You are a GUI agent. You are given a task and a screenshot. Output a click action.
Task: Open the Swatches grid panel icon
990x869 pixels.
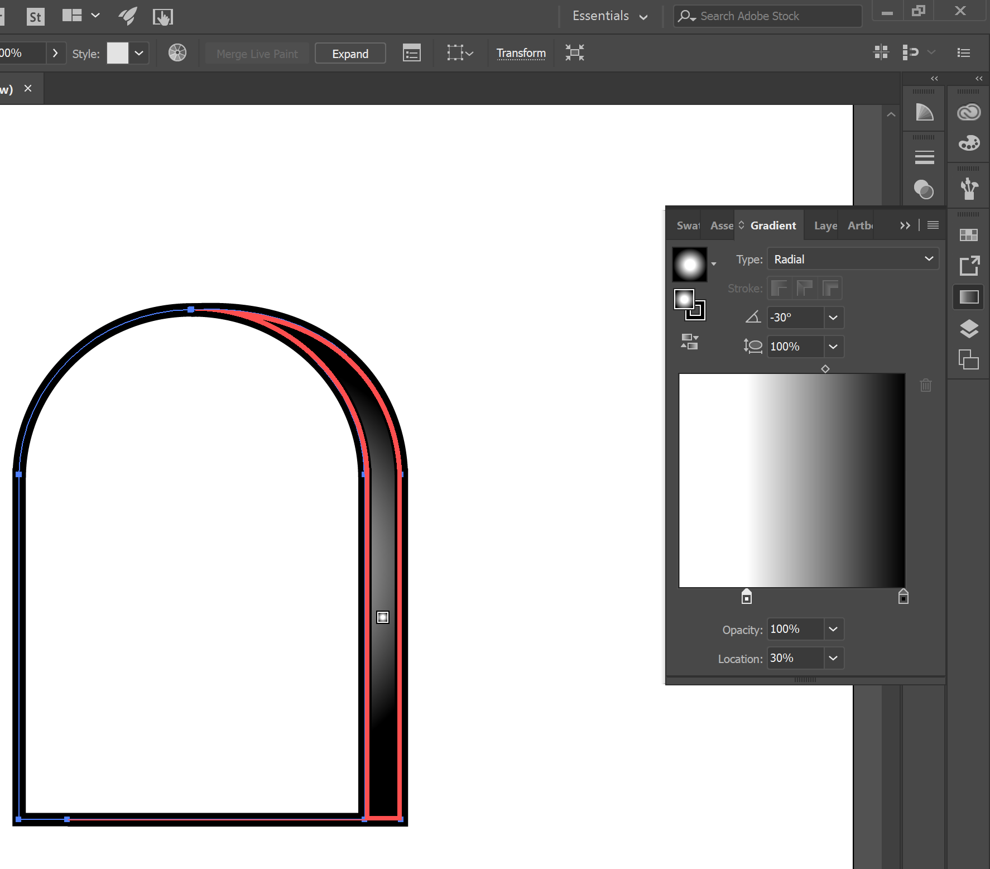tap(969, 235)
